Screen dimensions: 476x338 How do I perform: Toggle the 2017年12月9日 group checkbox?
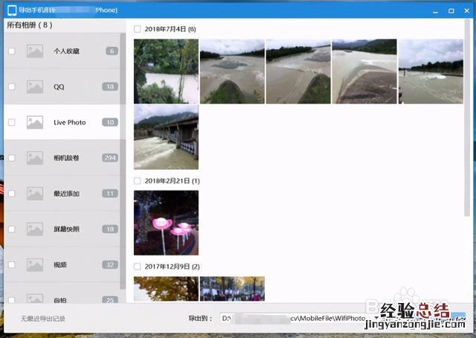[138, 267]
